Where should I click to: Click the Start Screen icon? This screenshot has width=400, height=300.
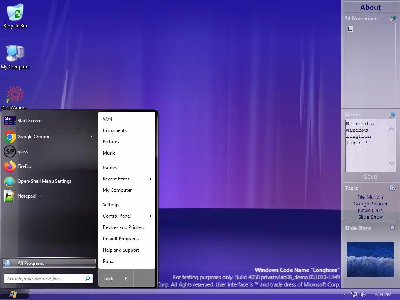(10, 121)
